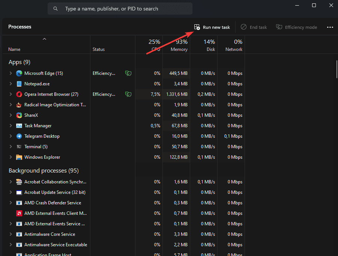Click the Task Manager process icon
The height and width of the screenshot is (256, 338).
(19, 126)
